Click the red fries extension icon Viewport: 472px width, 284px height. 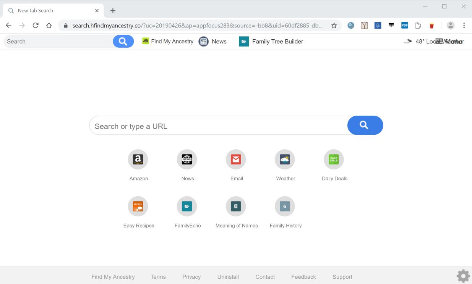pyautogui.click(x=431, y=26)
